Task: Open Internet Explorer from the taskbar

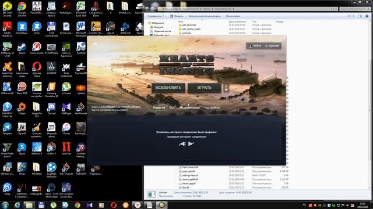Action: (17, 205)
